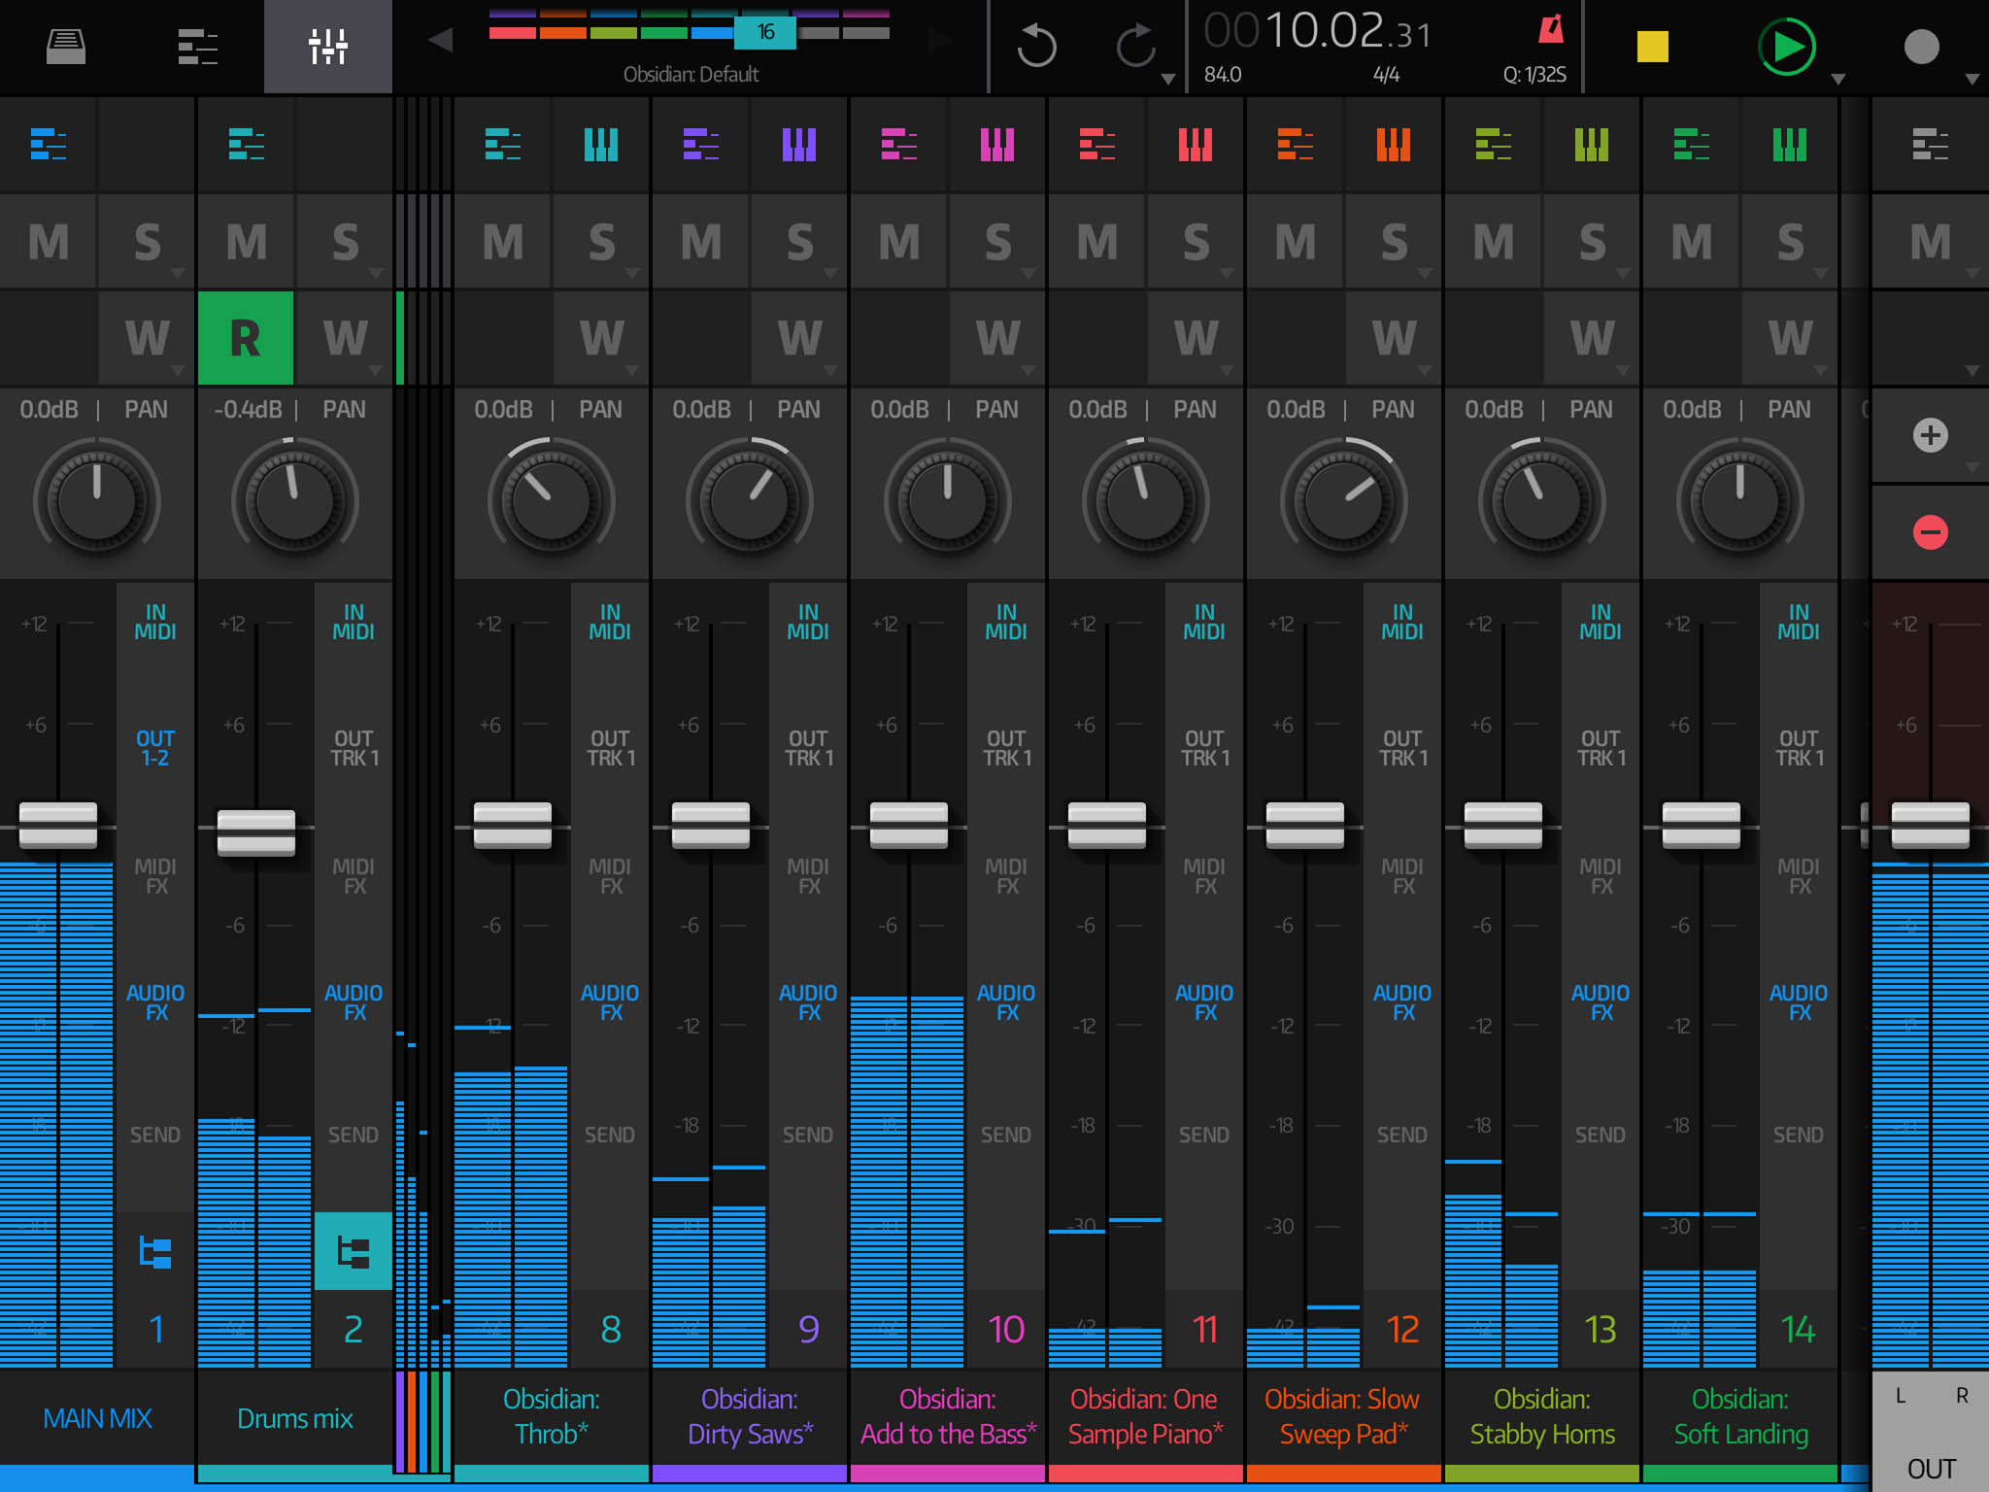Undo the last action
The height and width of the screenshot is (1492, 1989).
[1035, 44]
